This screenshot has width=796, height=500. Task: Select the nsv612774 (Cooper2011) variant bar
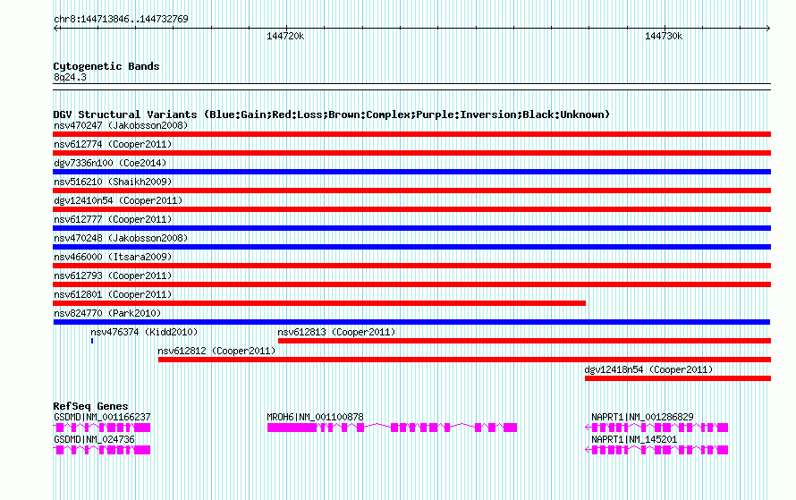(411, 153)
